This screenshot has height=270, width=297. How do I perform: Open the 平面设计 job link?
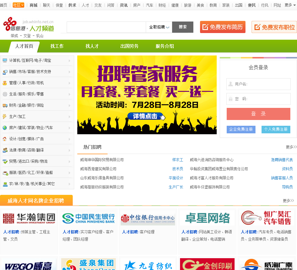pos(176,178)
